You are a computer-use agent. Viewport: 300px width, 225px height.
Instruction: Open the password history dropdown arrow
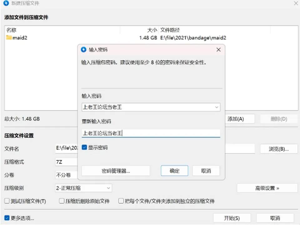217,107
